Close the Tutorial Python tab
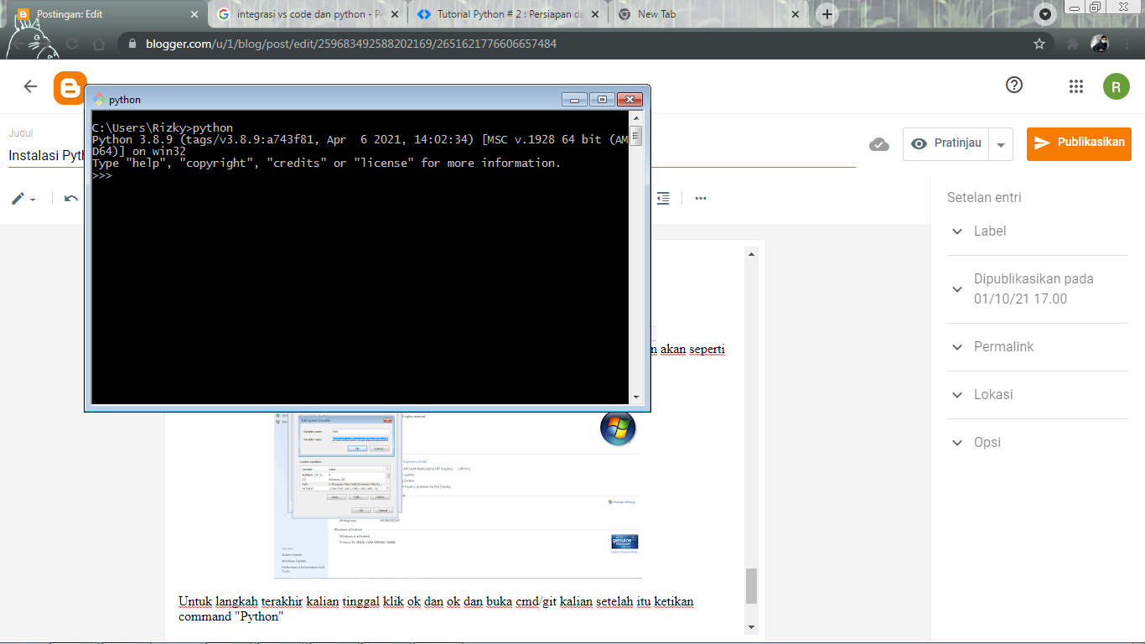1145x644 pixels. (x=594, y=14)
